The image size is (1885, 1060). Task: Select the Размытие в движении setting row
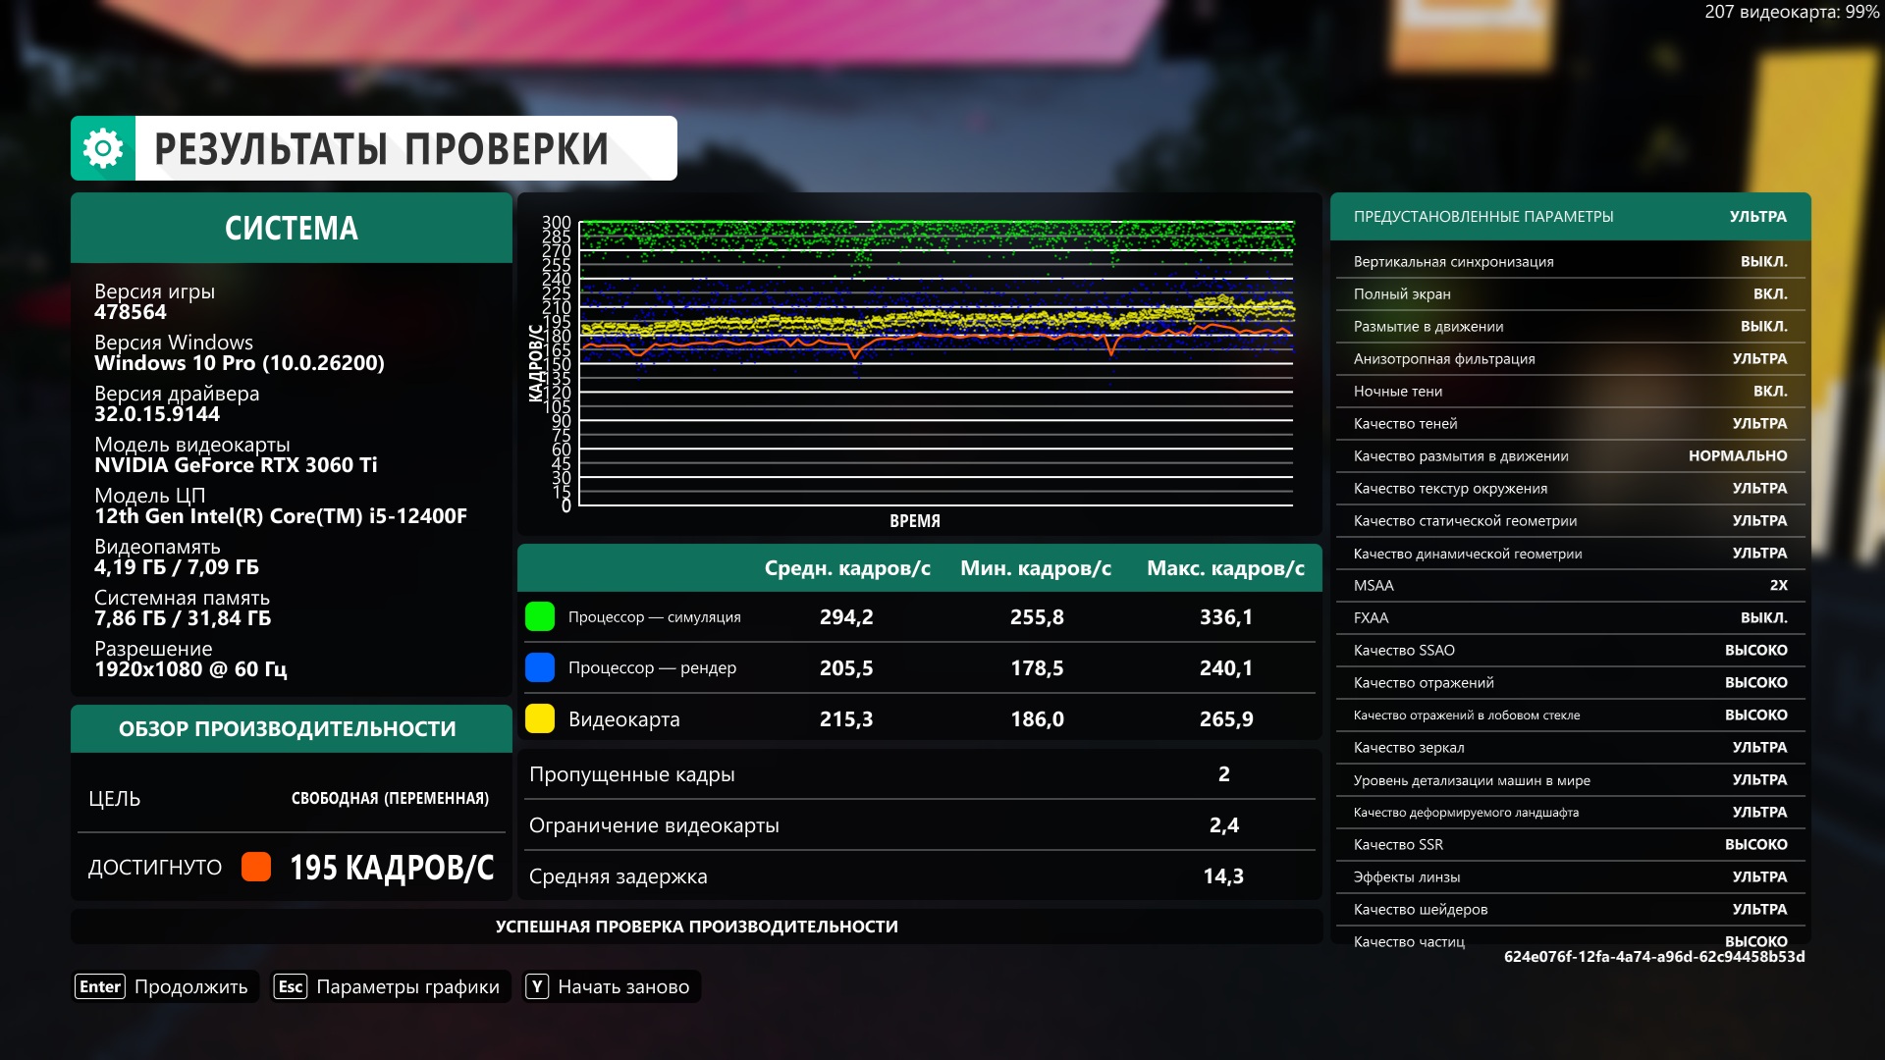click(x=1569, y=327)
